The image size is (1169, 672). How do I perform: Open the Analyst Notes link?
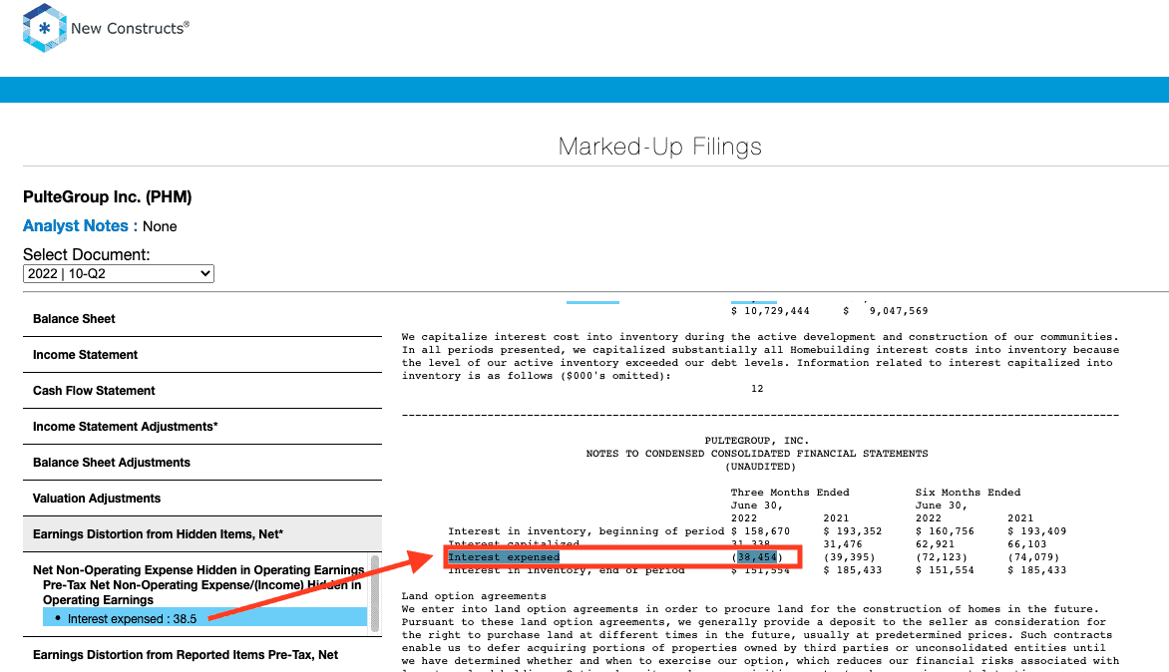point(75,225)
